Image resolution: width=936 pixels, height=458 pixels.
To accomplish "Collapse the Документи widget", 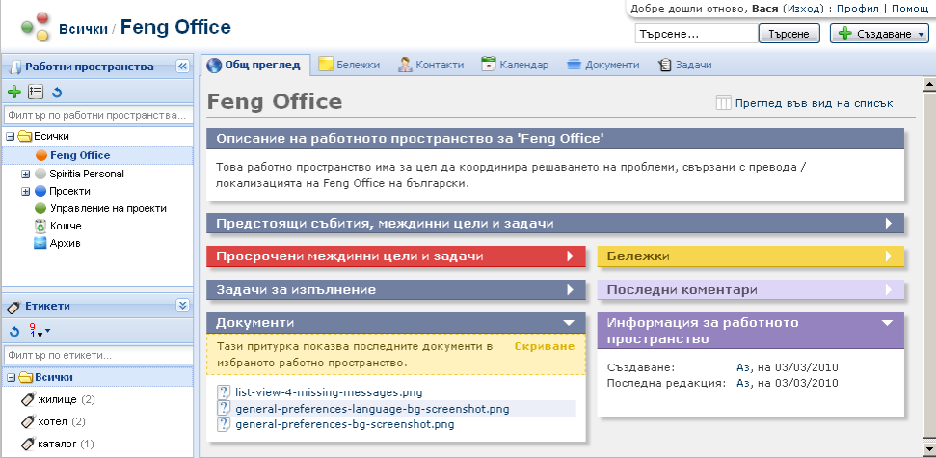I will [x=571, y=322].
